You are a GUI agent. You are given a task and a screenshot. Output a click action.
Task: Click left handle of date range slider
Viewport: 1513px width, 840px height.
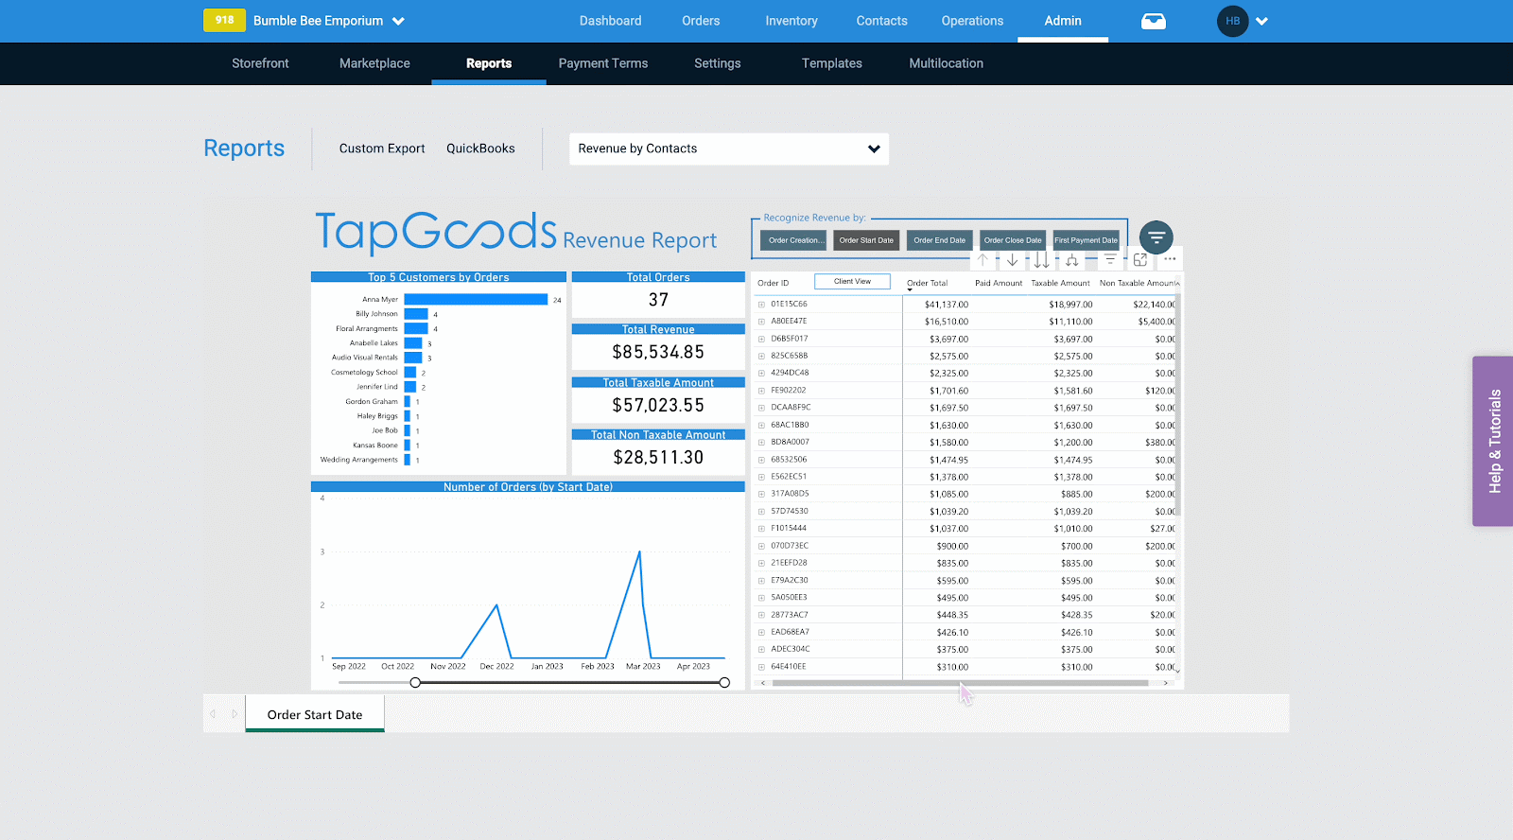[x=415, y=682]
